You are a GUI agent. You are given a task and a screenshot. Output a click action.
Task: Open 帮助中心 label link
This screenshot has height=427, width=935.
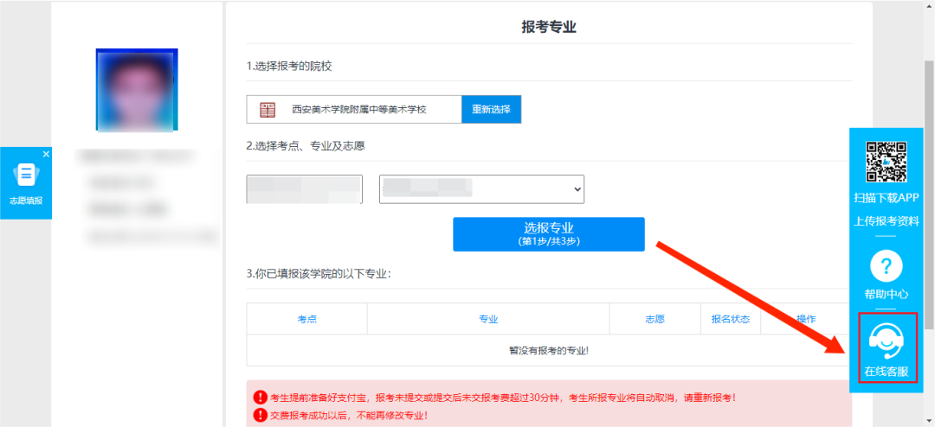(x=887, y=294)
